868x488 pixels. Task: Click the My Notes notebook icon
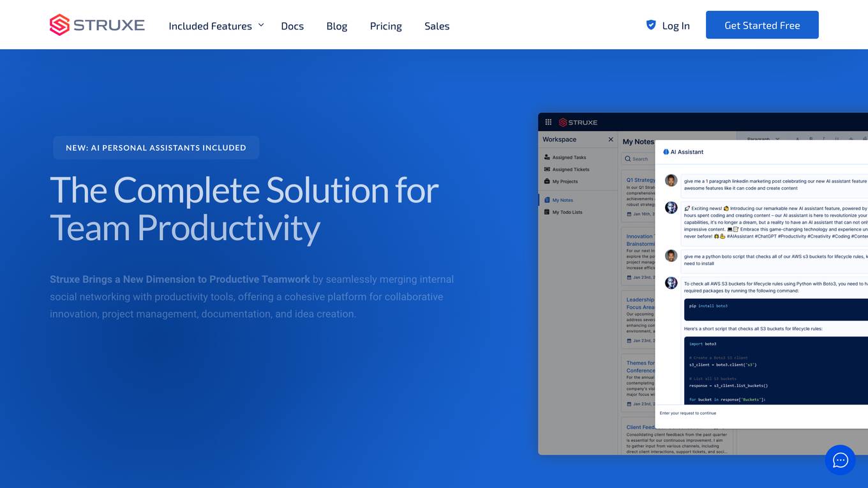[x=547, y=200]
